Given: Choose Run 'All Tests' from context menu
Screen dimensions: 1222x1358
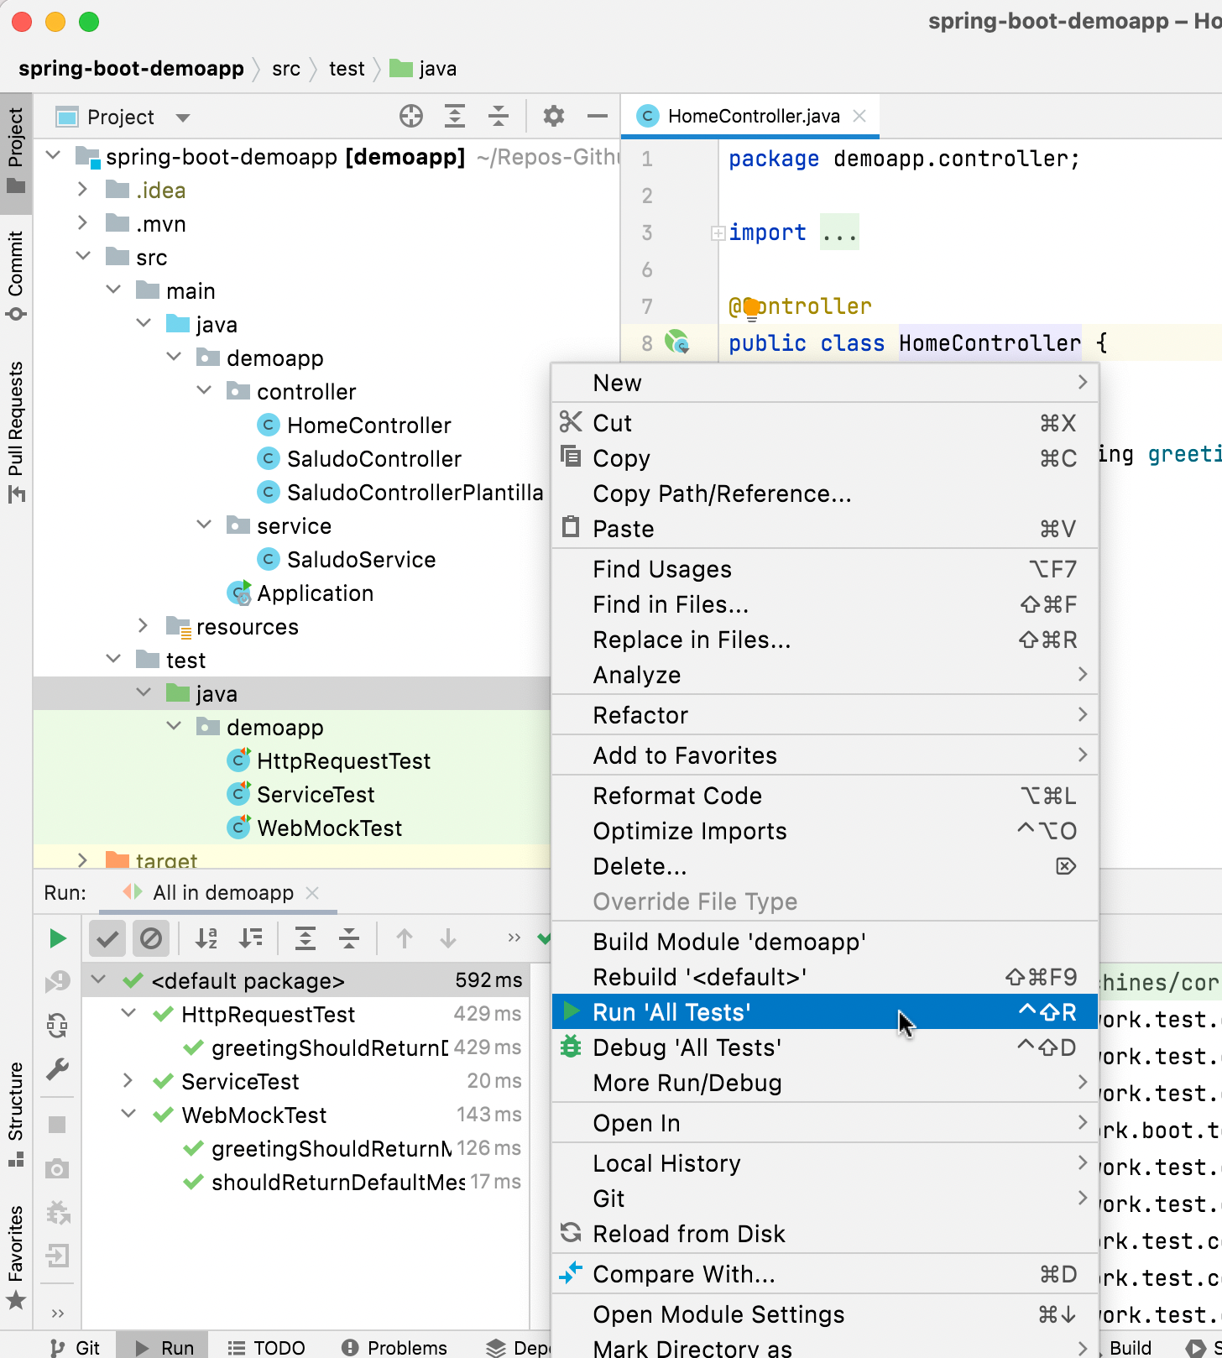Looking at the screenshot, I should tap(825, 1012).
